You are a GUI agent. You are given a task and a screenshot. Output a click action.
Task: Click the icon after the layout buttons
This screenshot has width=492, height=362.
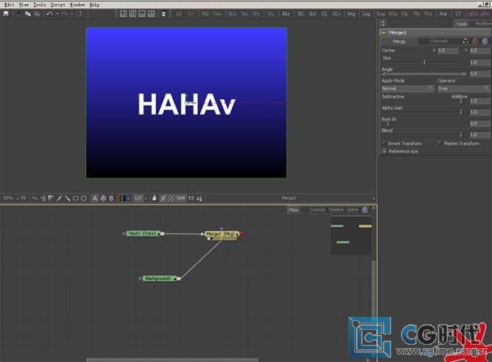coord(163,14)
